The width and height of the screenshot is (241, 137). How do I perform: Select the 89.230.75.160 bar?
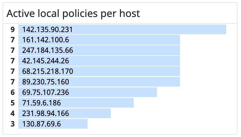pos(99,82)
